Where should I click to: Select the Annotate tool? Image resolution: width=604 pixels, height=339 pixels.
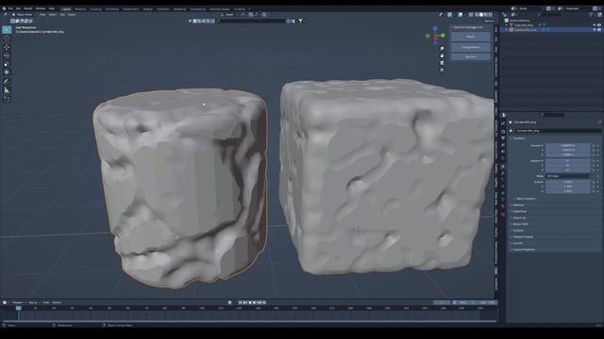(7, 81)
